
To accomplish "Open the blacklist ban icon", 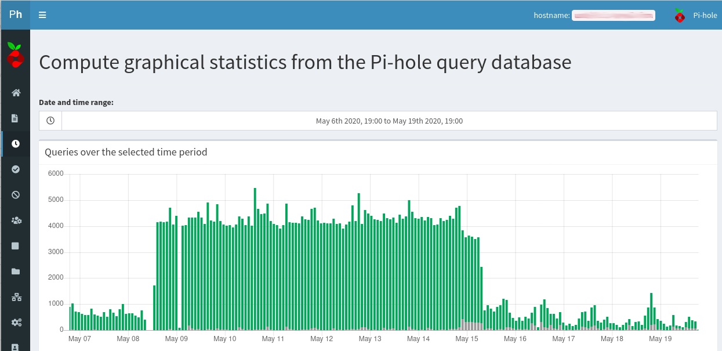I will pos(16,195).
